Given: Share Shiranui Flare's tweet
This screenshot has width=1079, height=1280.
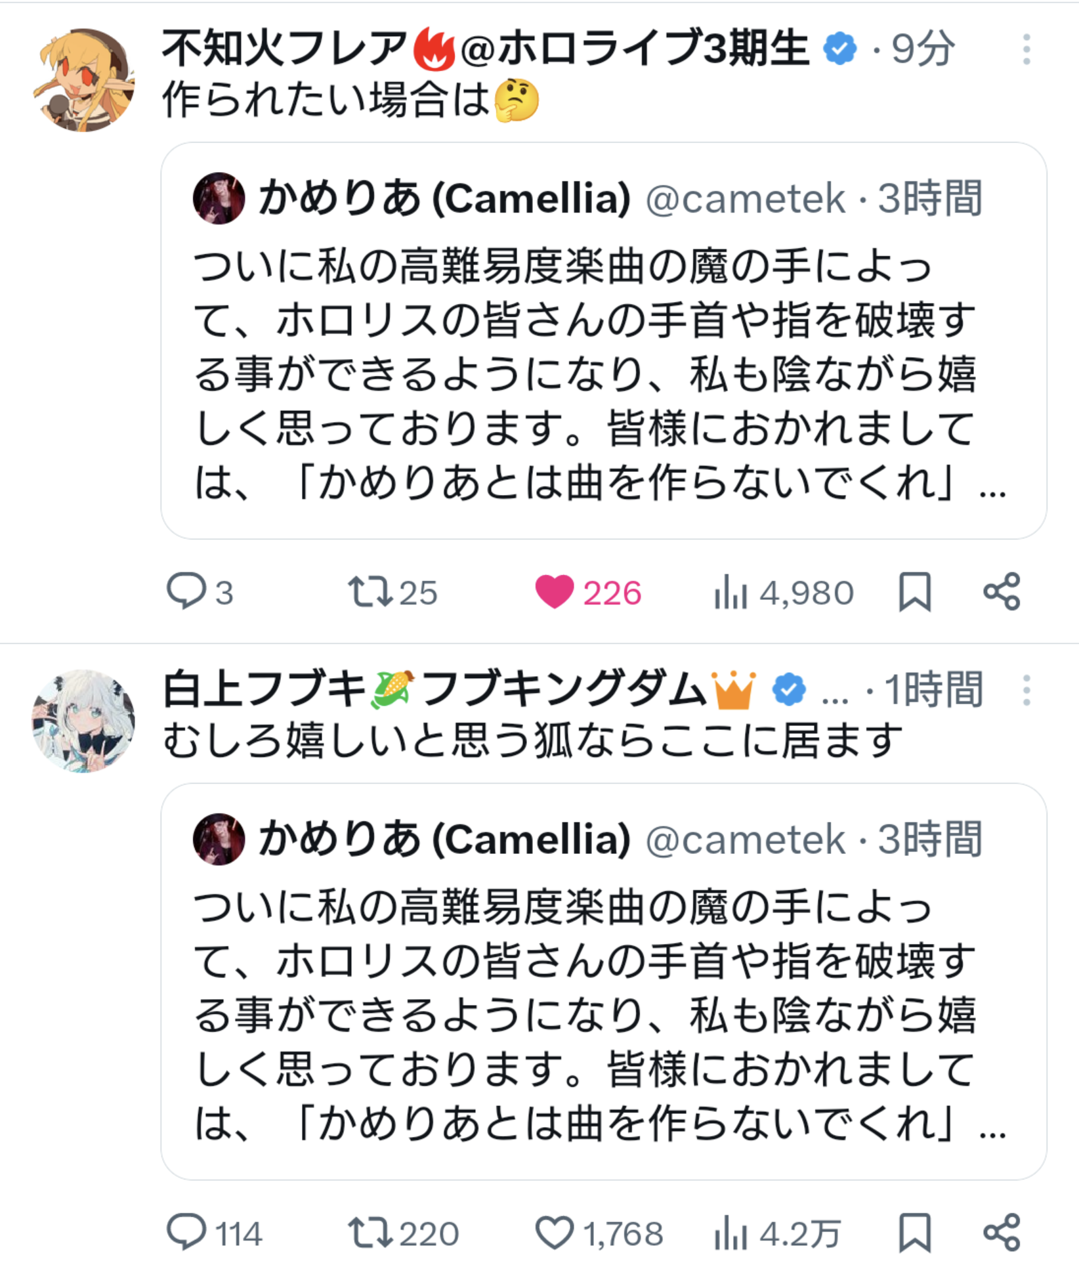Looking at the screenshot, I should [1002, 591].
